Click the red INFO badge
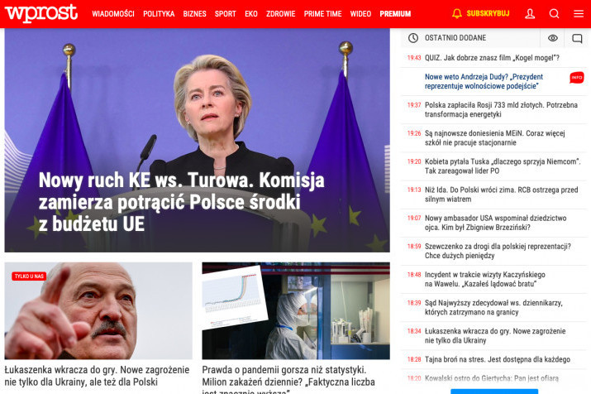The image size is (591, 394). 577,77
